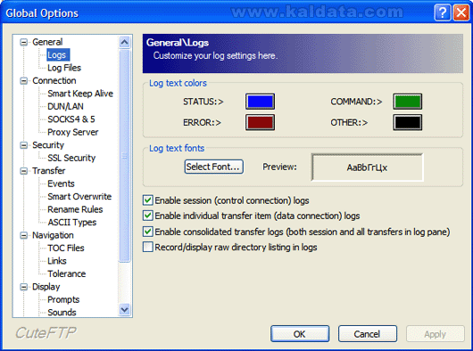The width and height of the screenshot is (473, 351).
Task: Click the Select Font button
Action: point(214,167)
